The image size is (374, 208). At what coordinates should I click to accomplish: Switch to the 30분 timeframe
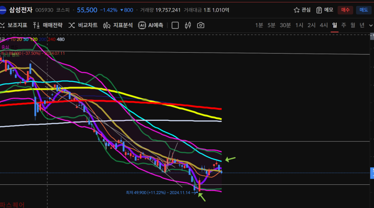tap(285, 25)
